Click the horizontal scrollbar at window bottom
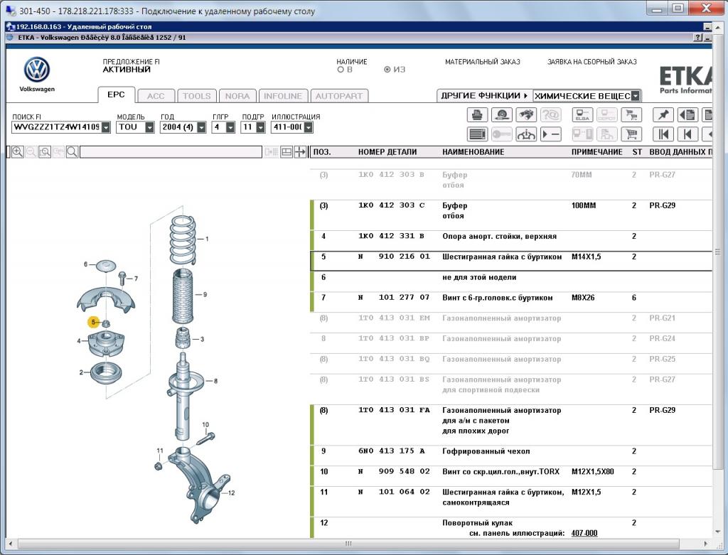Screen dimensions: 728x555 pyautogui.click(x=348, y=544)
